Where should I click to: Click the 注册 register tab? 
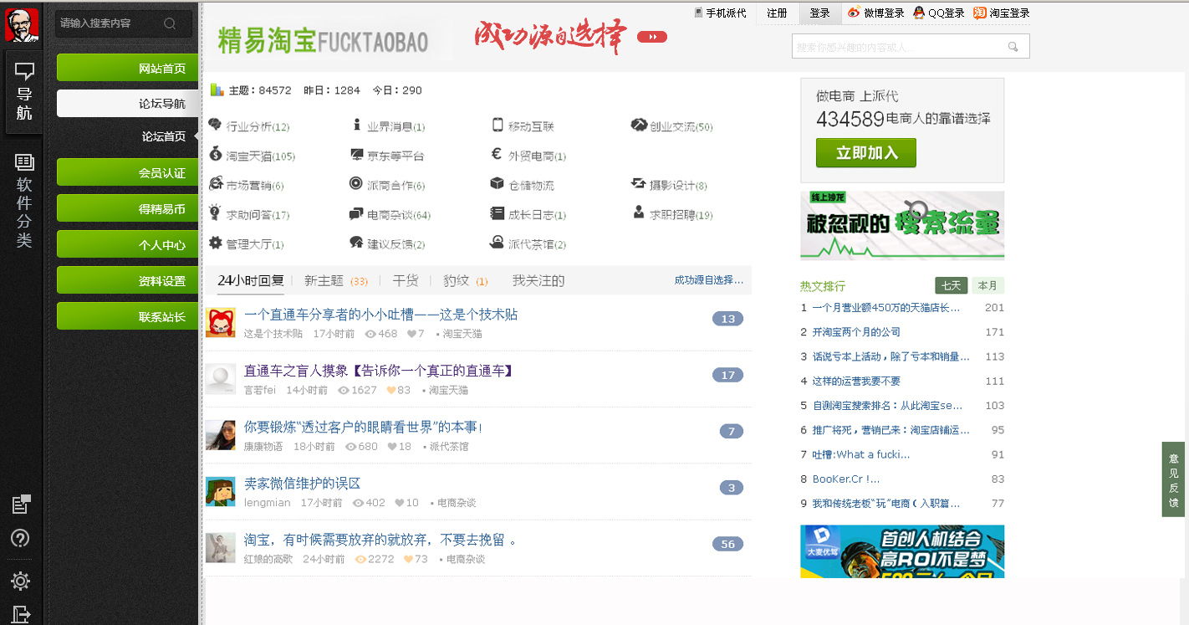[777, 13]
